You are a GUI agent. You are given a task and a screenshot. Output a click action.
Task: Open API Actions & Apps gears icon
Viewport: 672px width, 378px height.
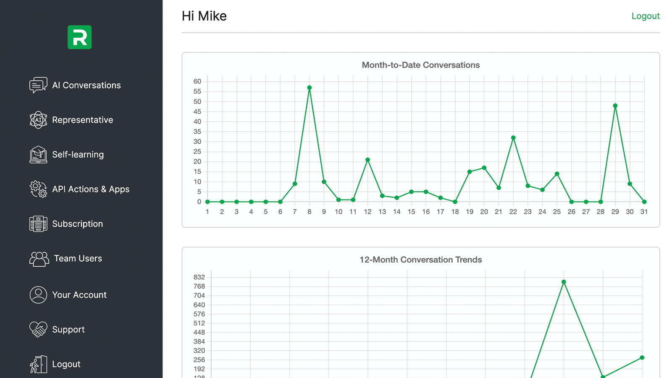[38, 189]
